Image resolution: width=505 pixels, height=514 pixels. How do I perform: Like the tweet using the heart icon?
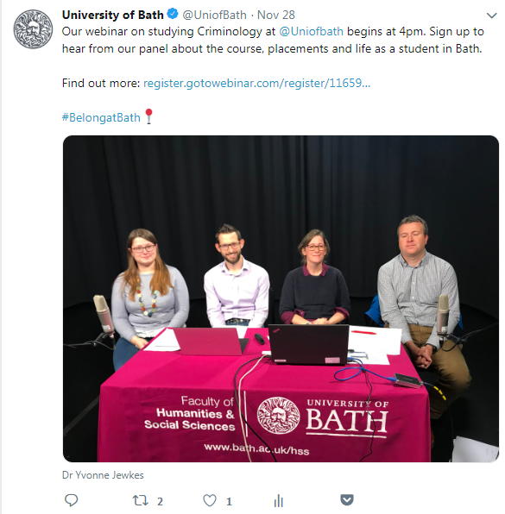tap(210, 500)
